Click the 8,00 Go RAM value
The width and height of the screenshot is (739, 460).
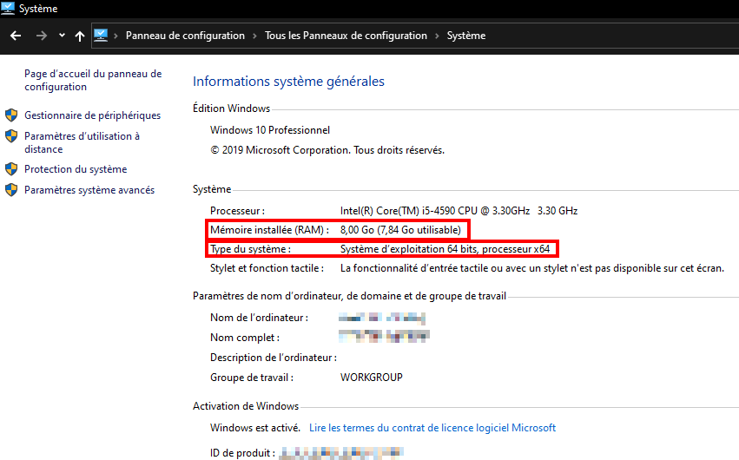[400, 230]
